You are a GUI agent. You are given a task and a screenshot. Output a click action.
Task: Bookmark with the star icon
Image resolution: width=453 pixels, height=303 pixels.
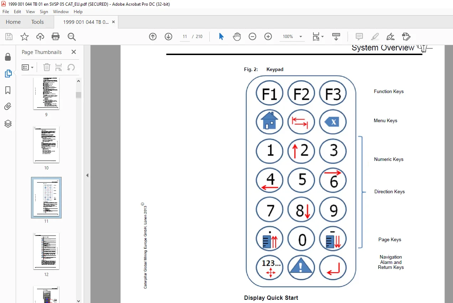click(x=24, y=37)
